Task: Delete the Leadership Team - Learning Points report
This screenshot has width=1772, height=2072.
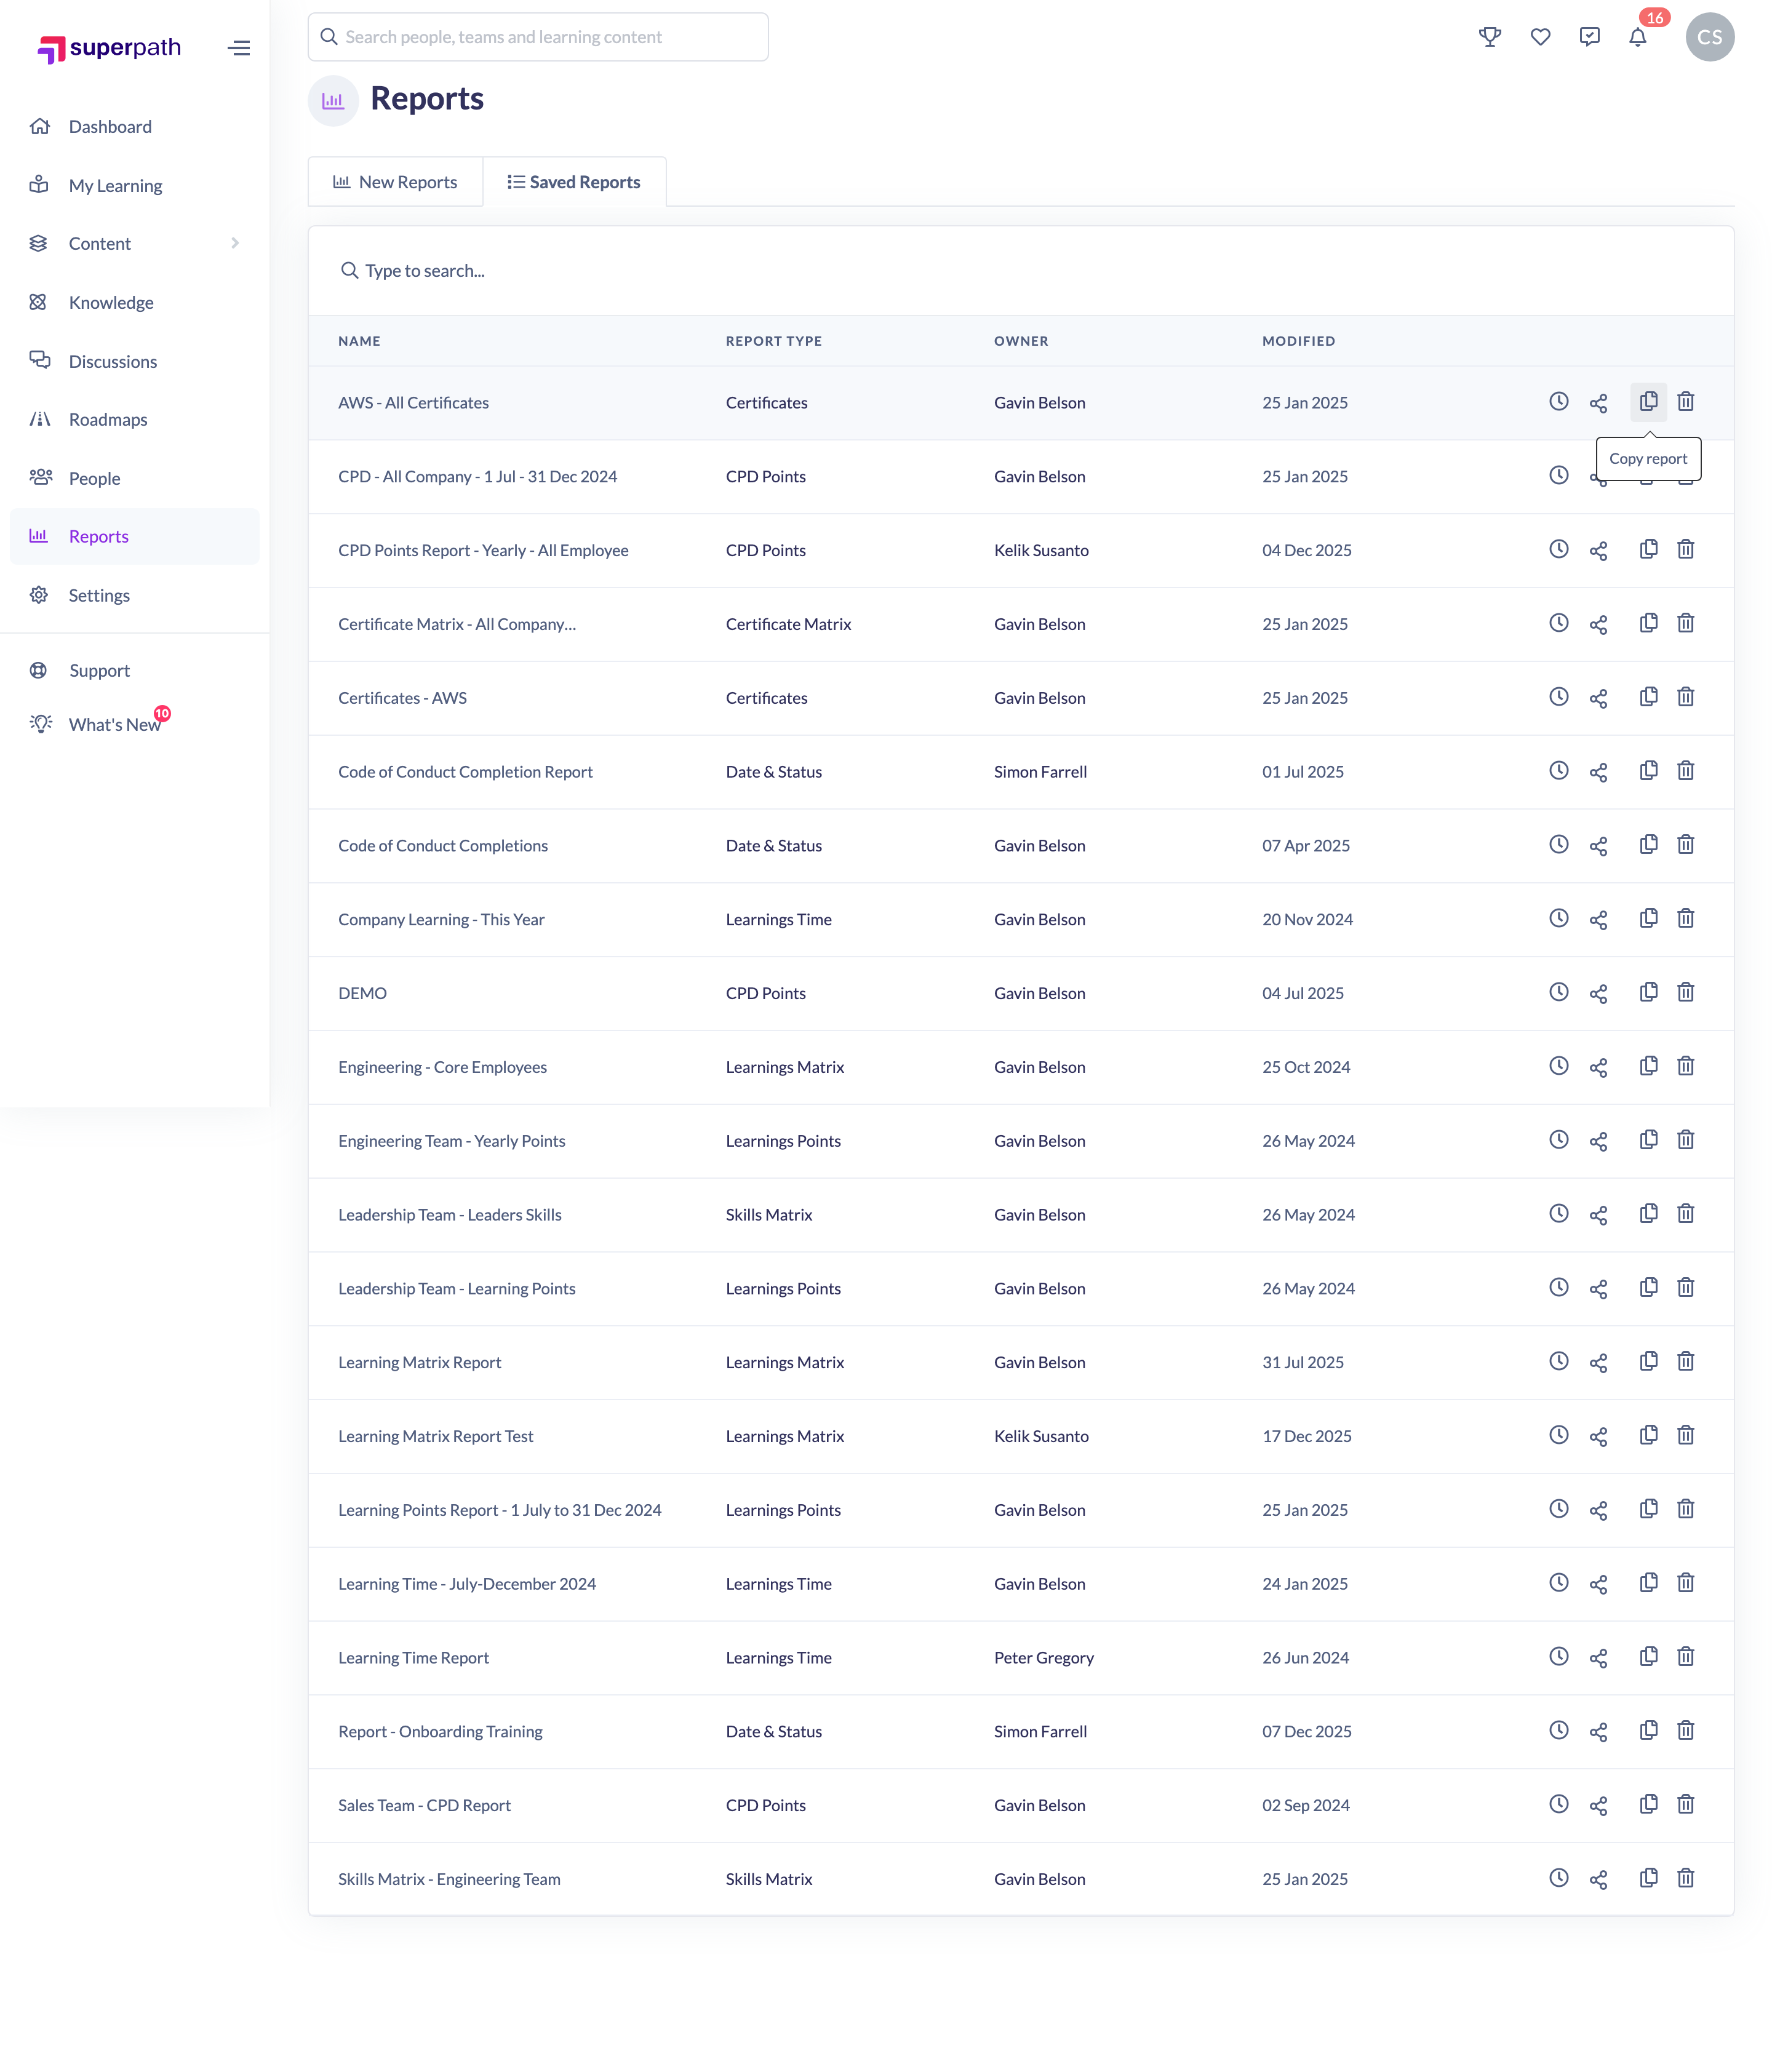Action: pos(1685,1287)
